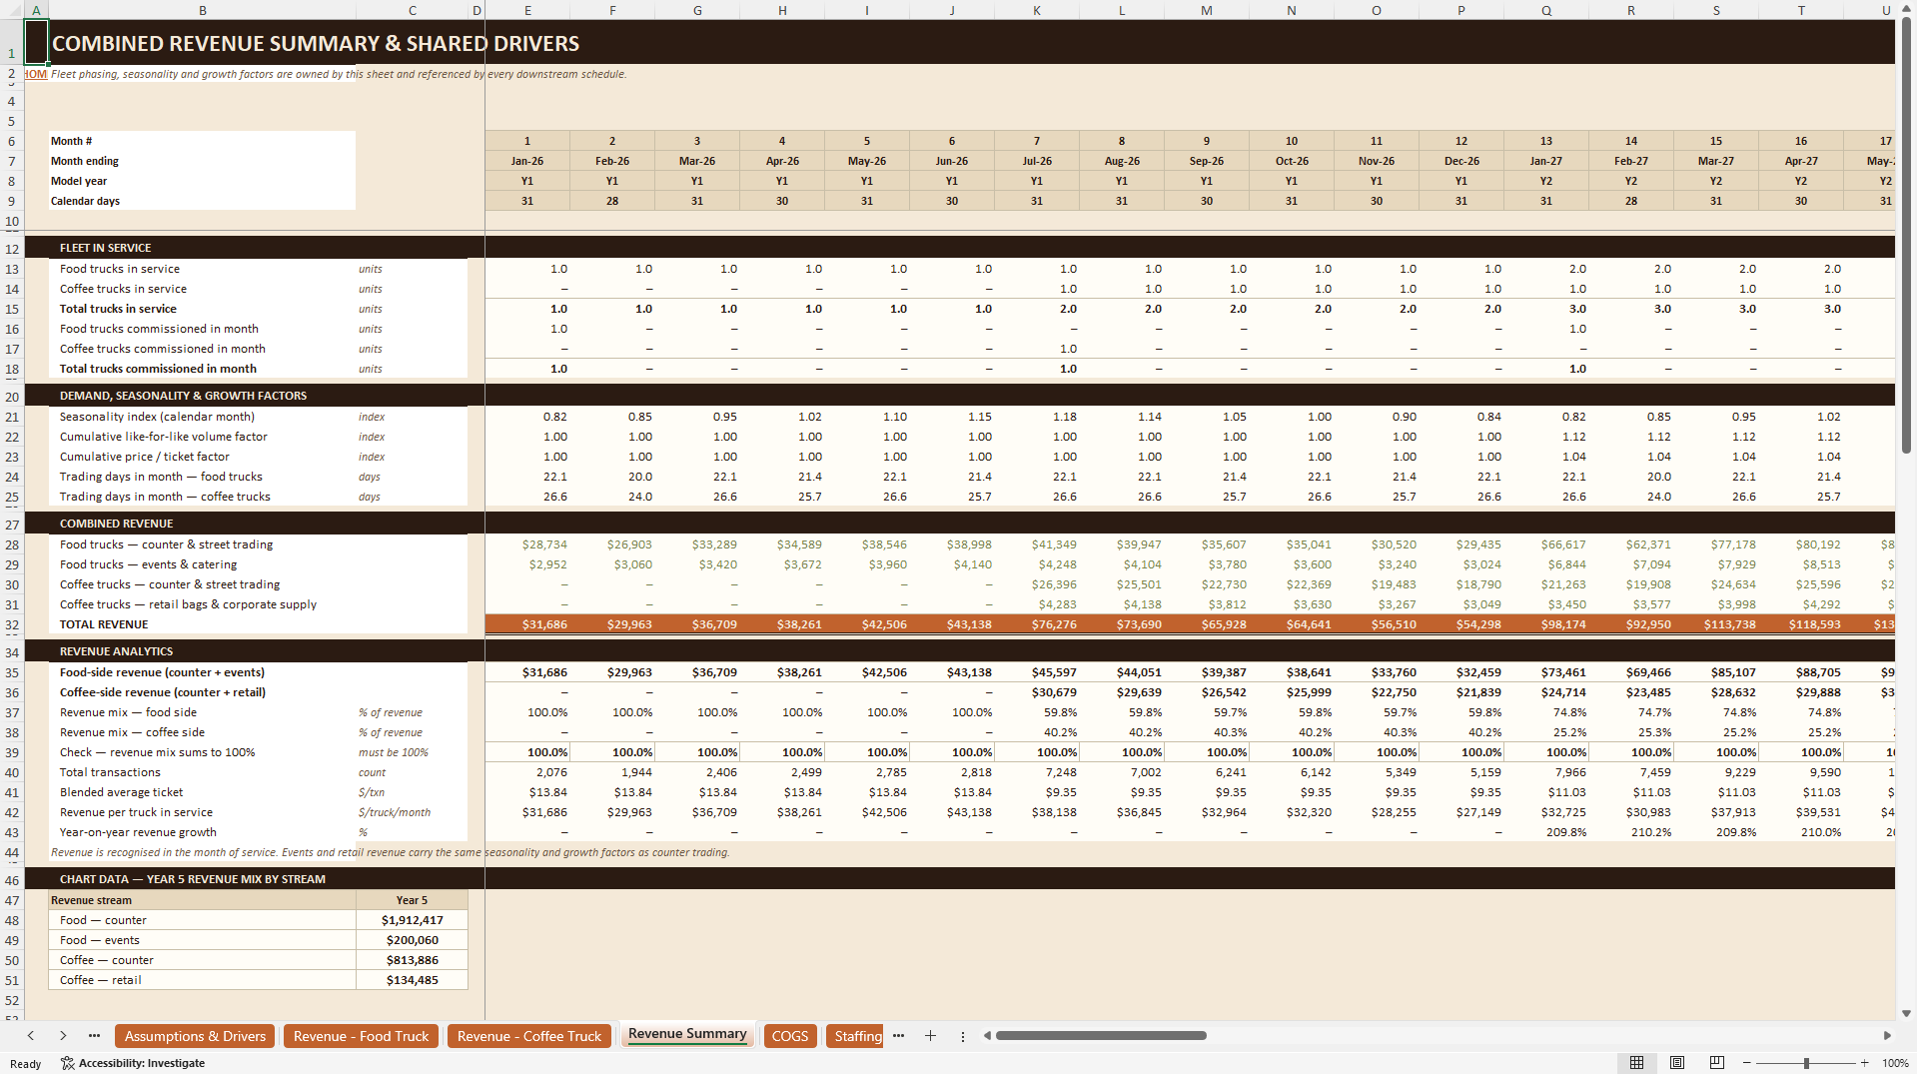Image resolution: width=1917 pixels, height=1074 pixels.
Task: Select Coffee — retail value $134,485
Action: [x=412, y=980]
